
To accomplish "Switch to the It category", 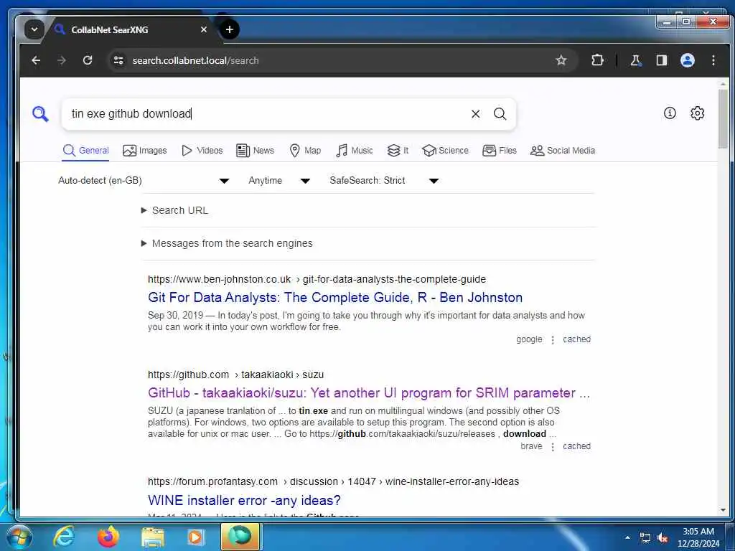I will pyautogui.click(x=398, y=151).
